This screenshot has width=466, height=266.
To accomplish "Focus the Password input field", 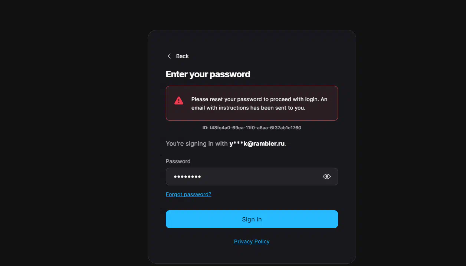I will point(252,176).
